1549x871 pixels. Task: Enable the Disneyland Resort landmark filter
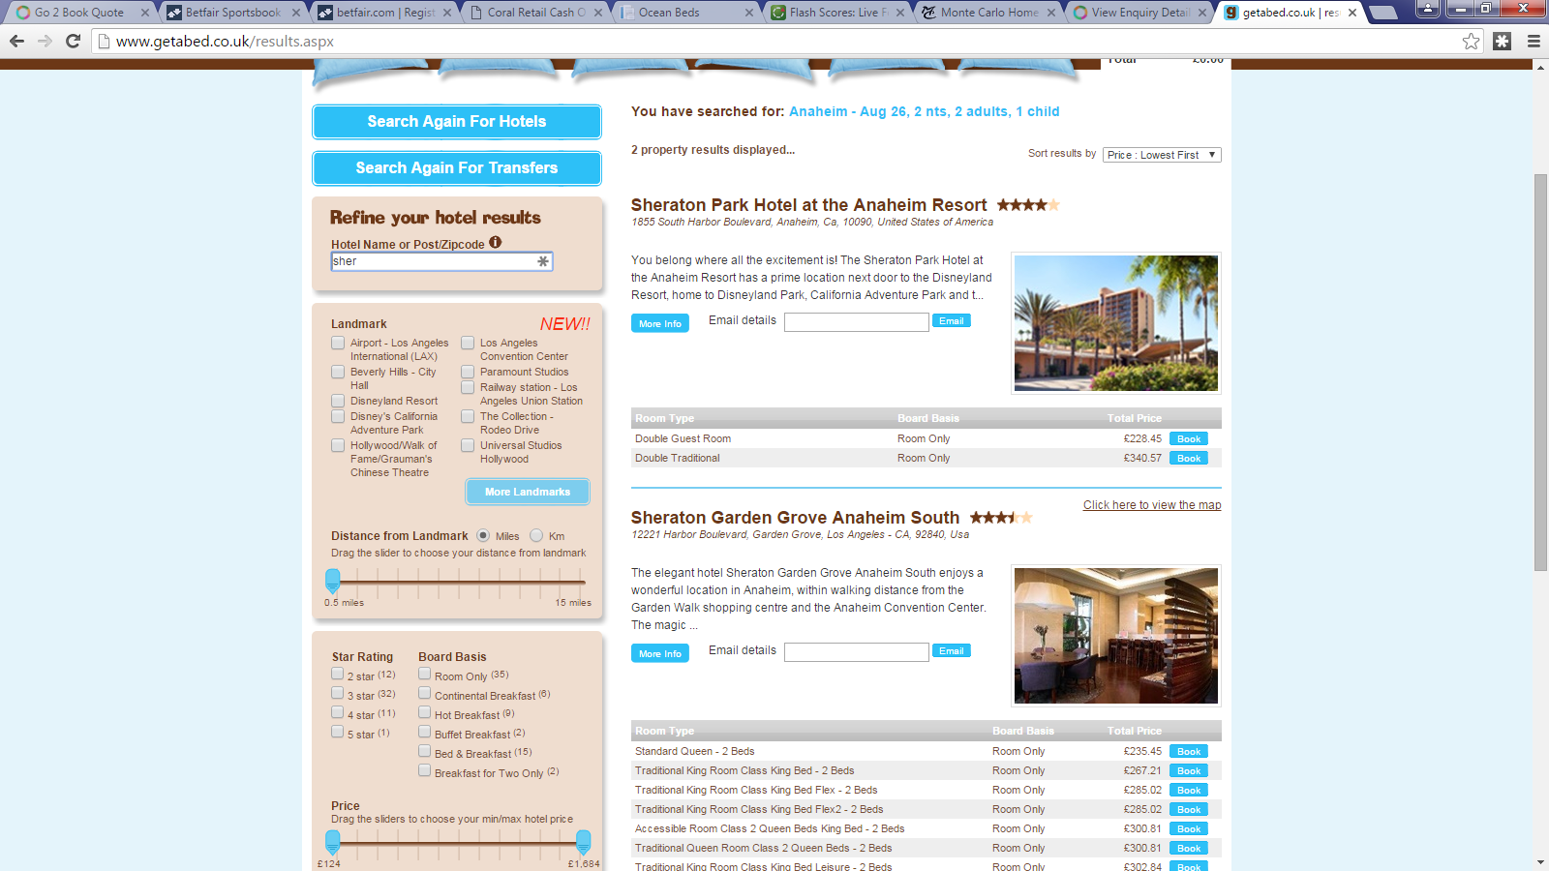[x=338, y=401]
